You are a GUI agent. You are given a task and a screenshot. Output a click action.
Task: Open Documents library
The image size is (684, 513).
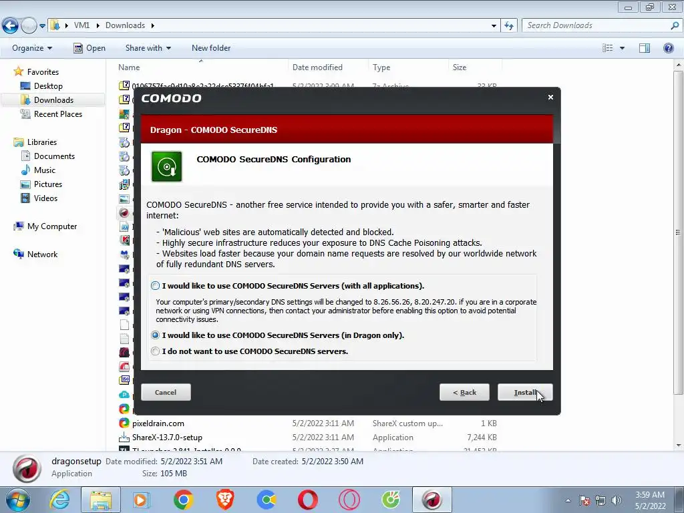tap(54, 156)
